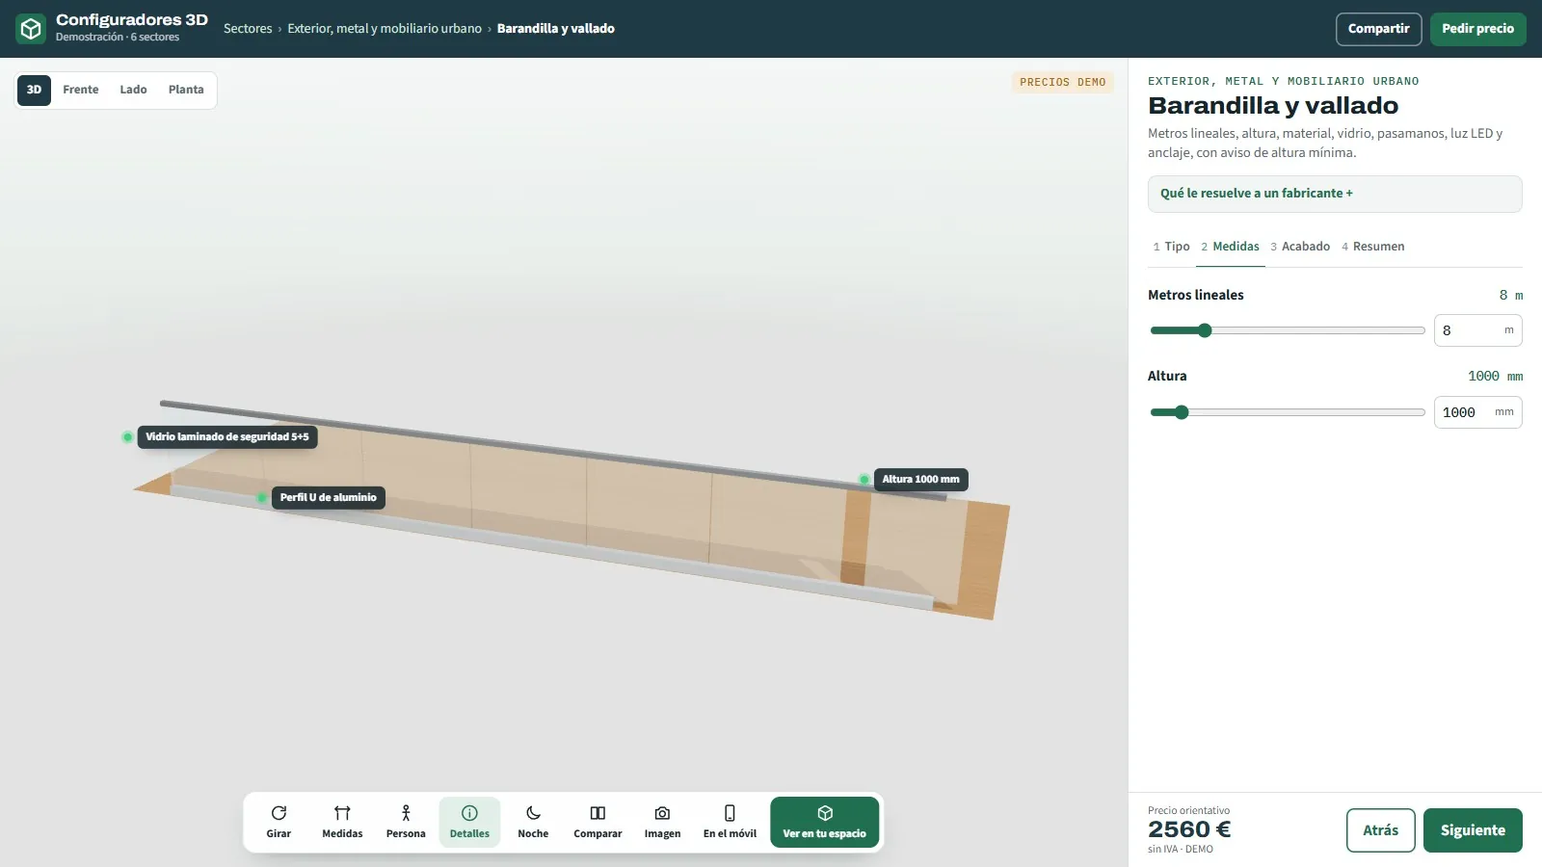Adjust the Altura slider handle
The width and height of the screenshot is (1542, 867).
point(1182,412)
